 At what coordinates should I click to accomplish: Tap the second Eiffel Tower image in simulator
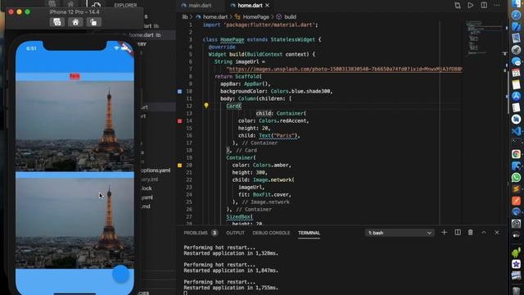tap(75, 223)
